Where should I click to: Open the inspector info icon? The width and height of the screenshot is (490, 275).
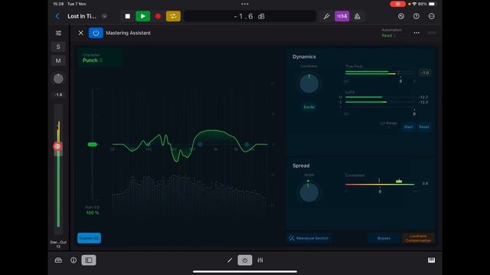pos(73,260)
